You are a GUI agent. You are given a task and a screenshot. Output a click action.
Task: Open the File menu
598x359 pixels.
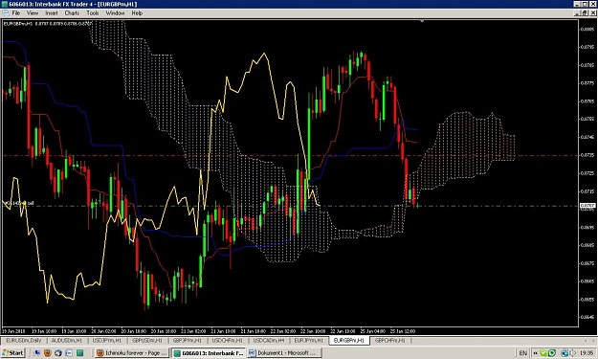(16, 13)
